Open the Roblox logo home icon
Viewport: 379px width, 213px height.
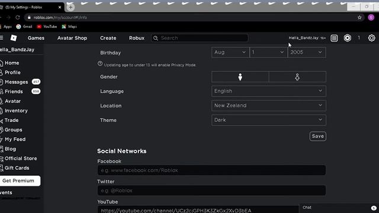point(14,38)
